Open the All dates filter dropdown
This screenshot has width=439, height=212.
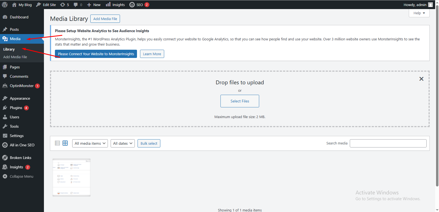coord(123,143)
